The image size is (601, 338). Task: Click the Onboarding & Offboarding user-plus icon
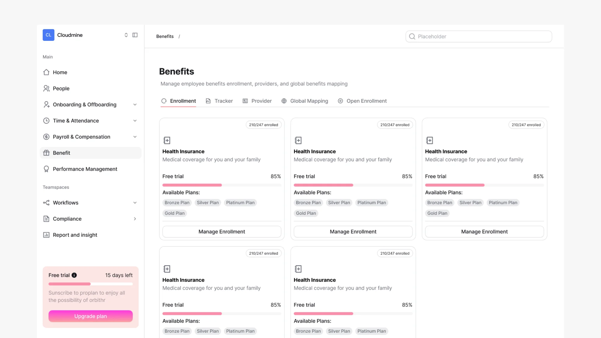coord(46,105)
